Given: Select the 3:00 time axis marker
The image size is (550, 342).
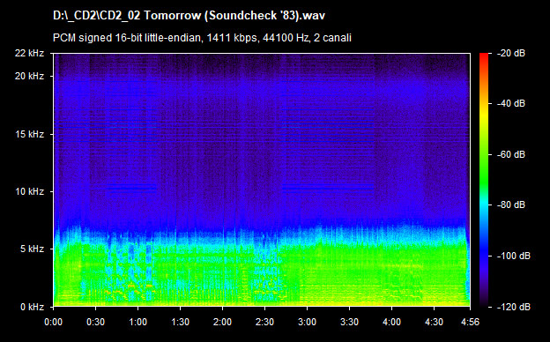Looking at the screenshot, I should 307,322.
